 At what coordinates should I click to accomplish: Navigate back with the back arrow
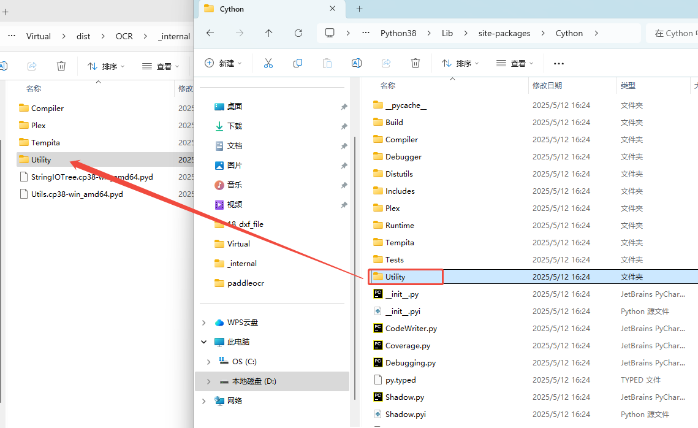210,33
